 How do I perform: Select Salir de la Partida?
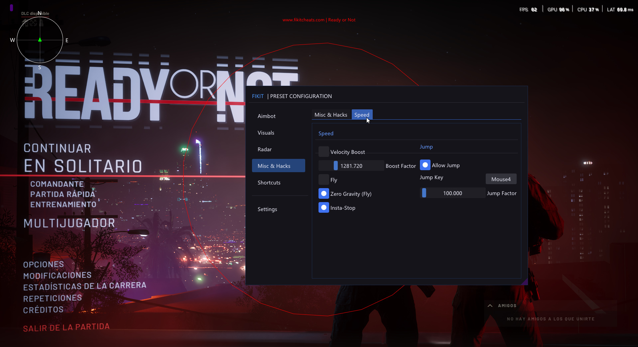coord(66,327)
